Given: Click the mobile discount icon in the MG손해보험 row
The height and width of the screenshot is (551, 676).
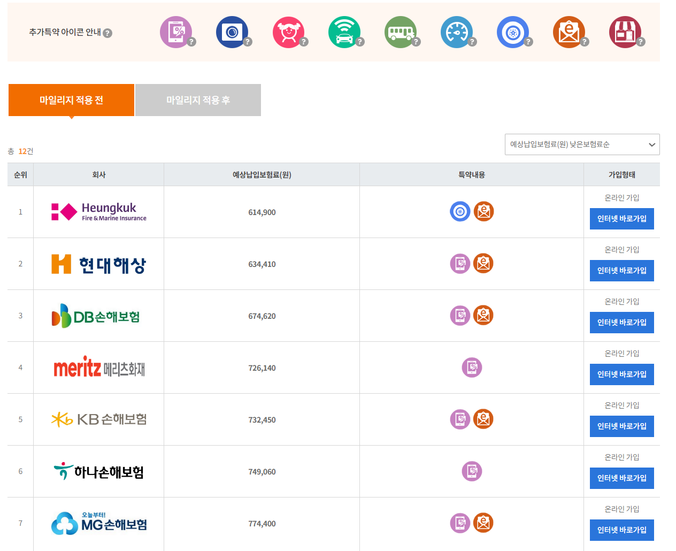Looking at the screenshot, I should [460, 523].
